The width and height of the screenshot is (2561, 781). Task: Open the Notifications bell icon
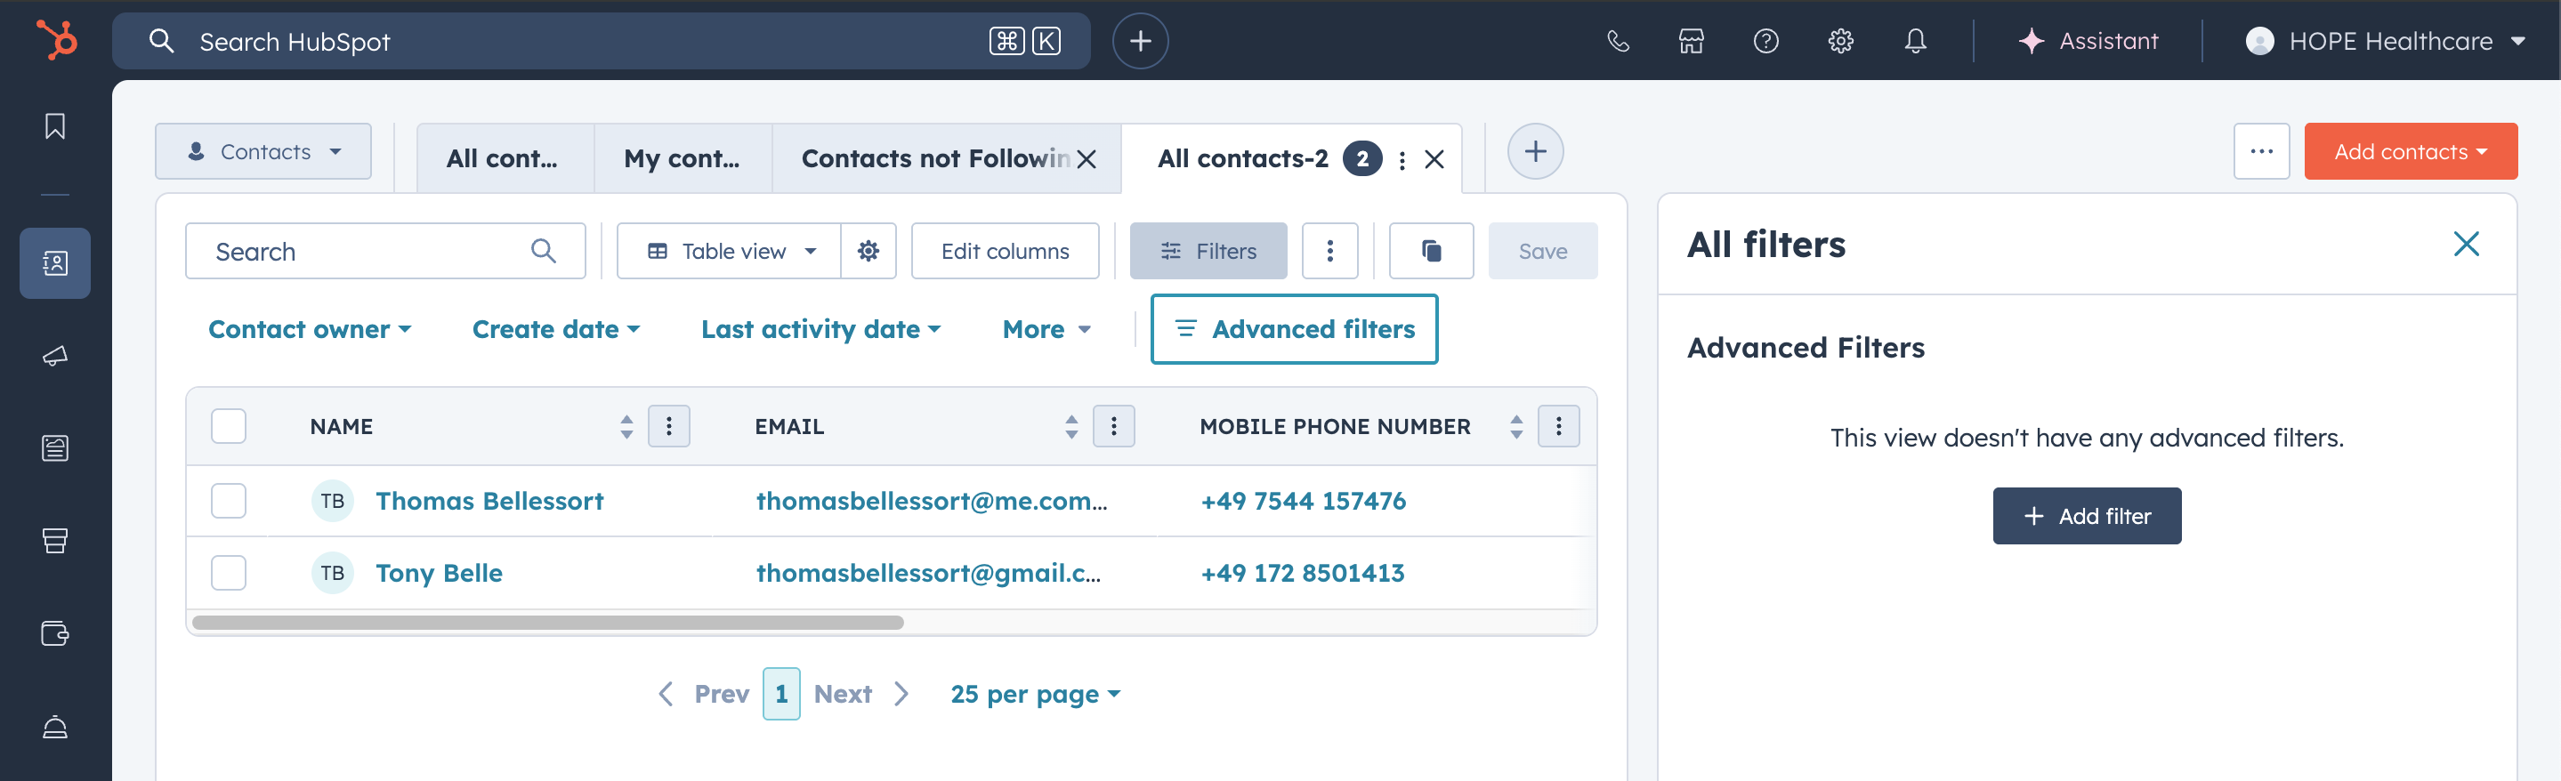click(x=1915, y=41)
